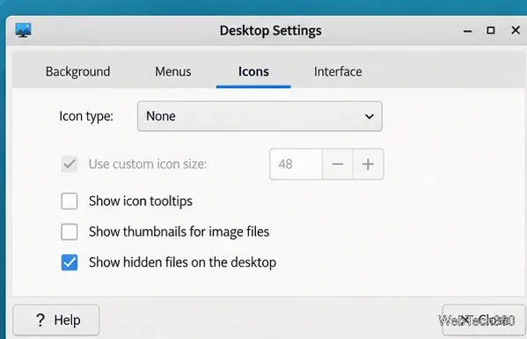Enable Show icon tooltips checkbox
Screen dimensions: 527x339
pyautogui.click(x=70, y=201)
